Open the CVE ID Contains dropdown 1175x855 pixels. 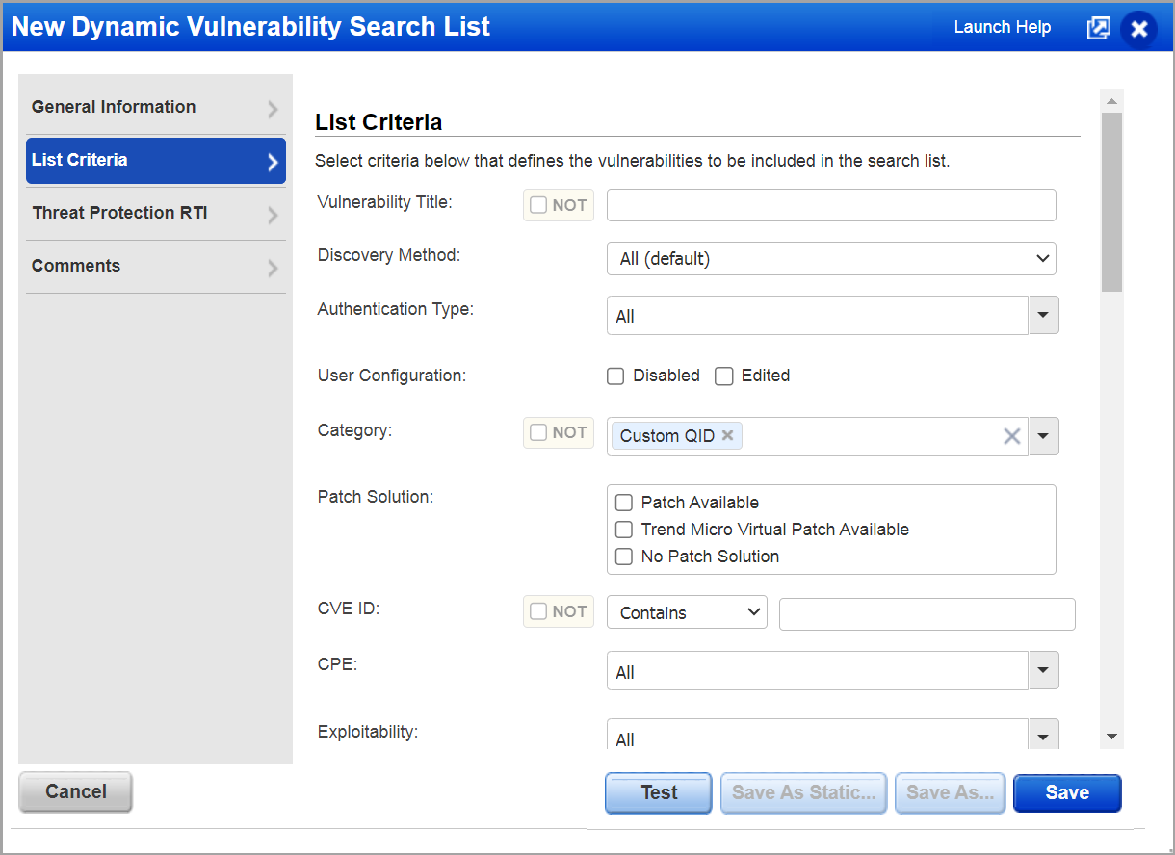tap(687, 612)
